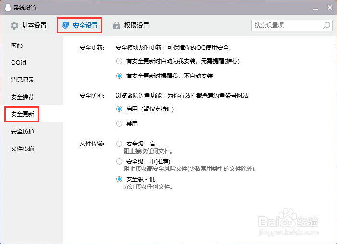Click the text 阻止接收任何文件。
337x244 pixels.
click(148, 151)
